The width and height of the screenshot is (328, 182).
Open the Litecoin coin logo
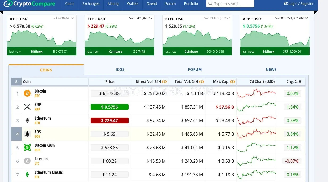27,161
